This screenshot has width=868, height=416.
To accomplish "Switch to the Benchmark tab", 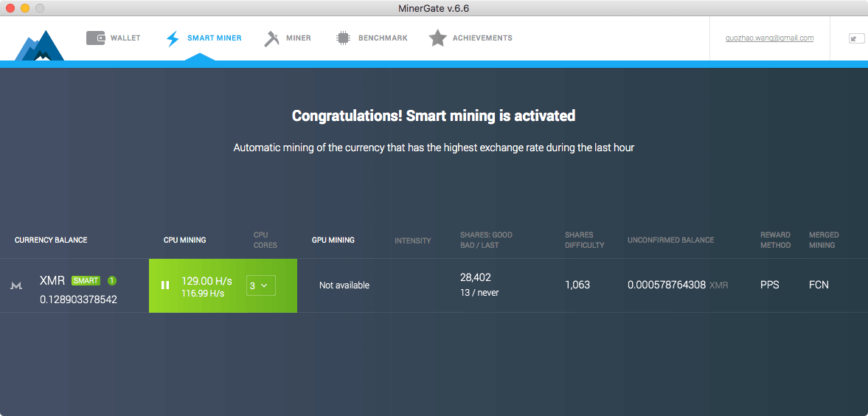I will (x=383, y=38).
